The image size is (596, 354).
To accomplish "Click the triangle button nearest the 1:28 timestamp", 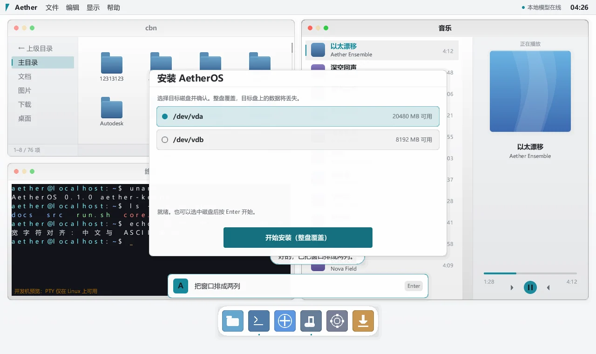I will click(x=512, y=288).
